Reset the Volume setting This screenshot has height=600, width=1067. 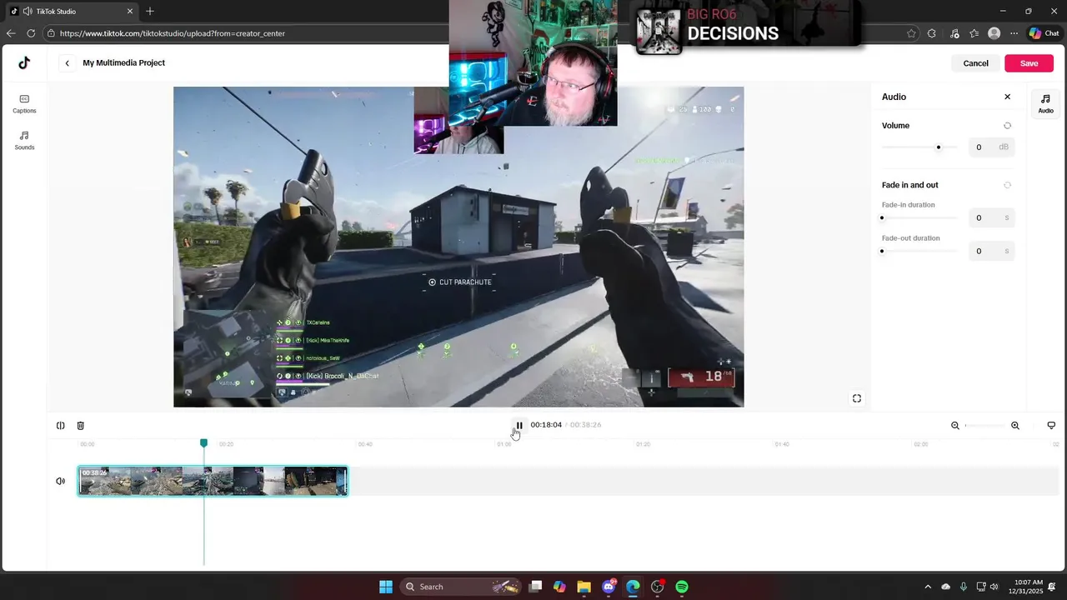tap(1007, 126)
